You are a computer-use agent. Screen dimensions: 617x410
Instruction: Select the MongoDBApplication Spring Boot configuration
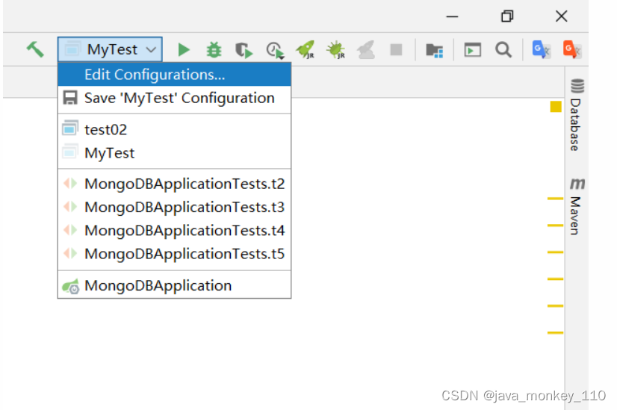[x=174, y=285]
